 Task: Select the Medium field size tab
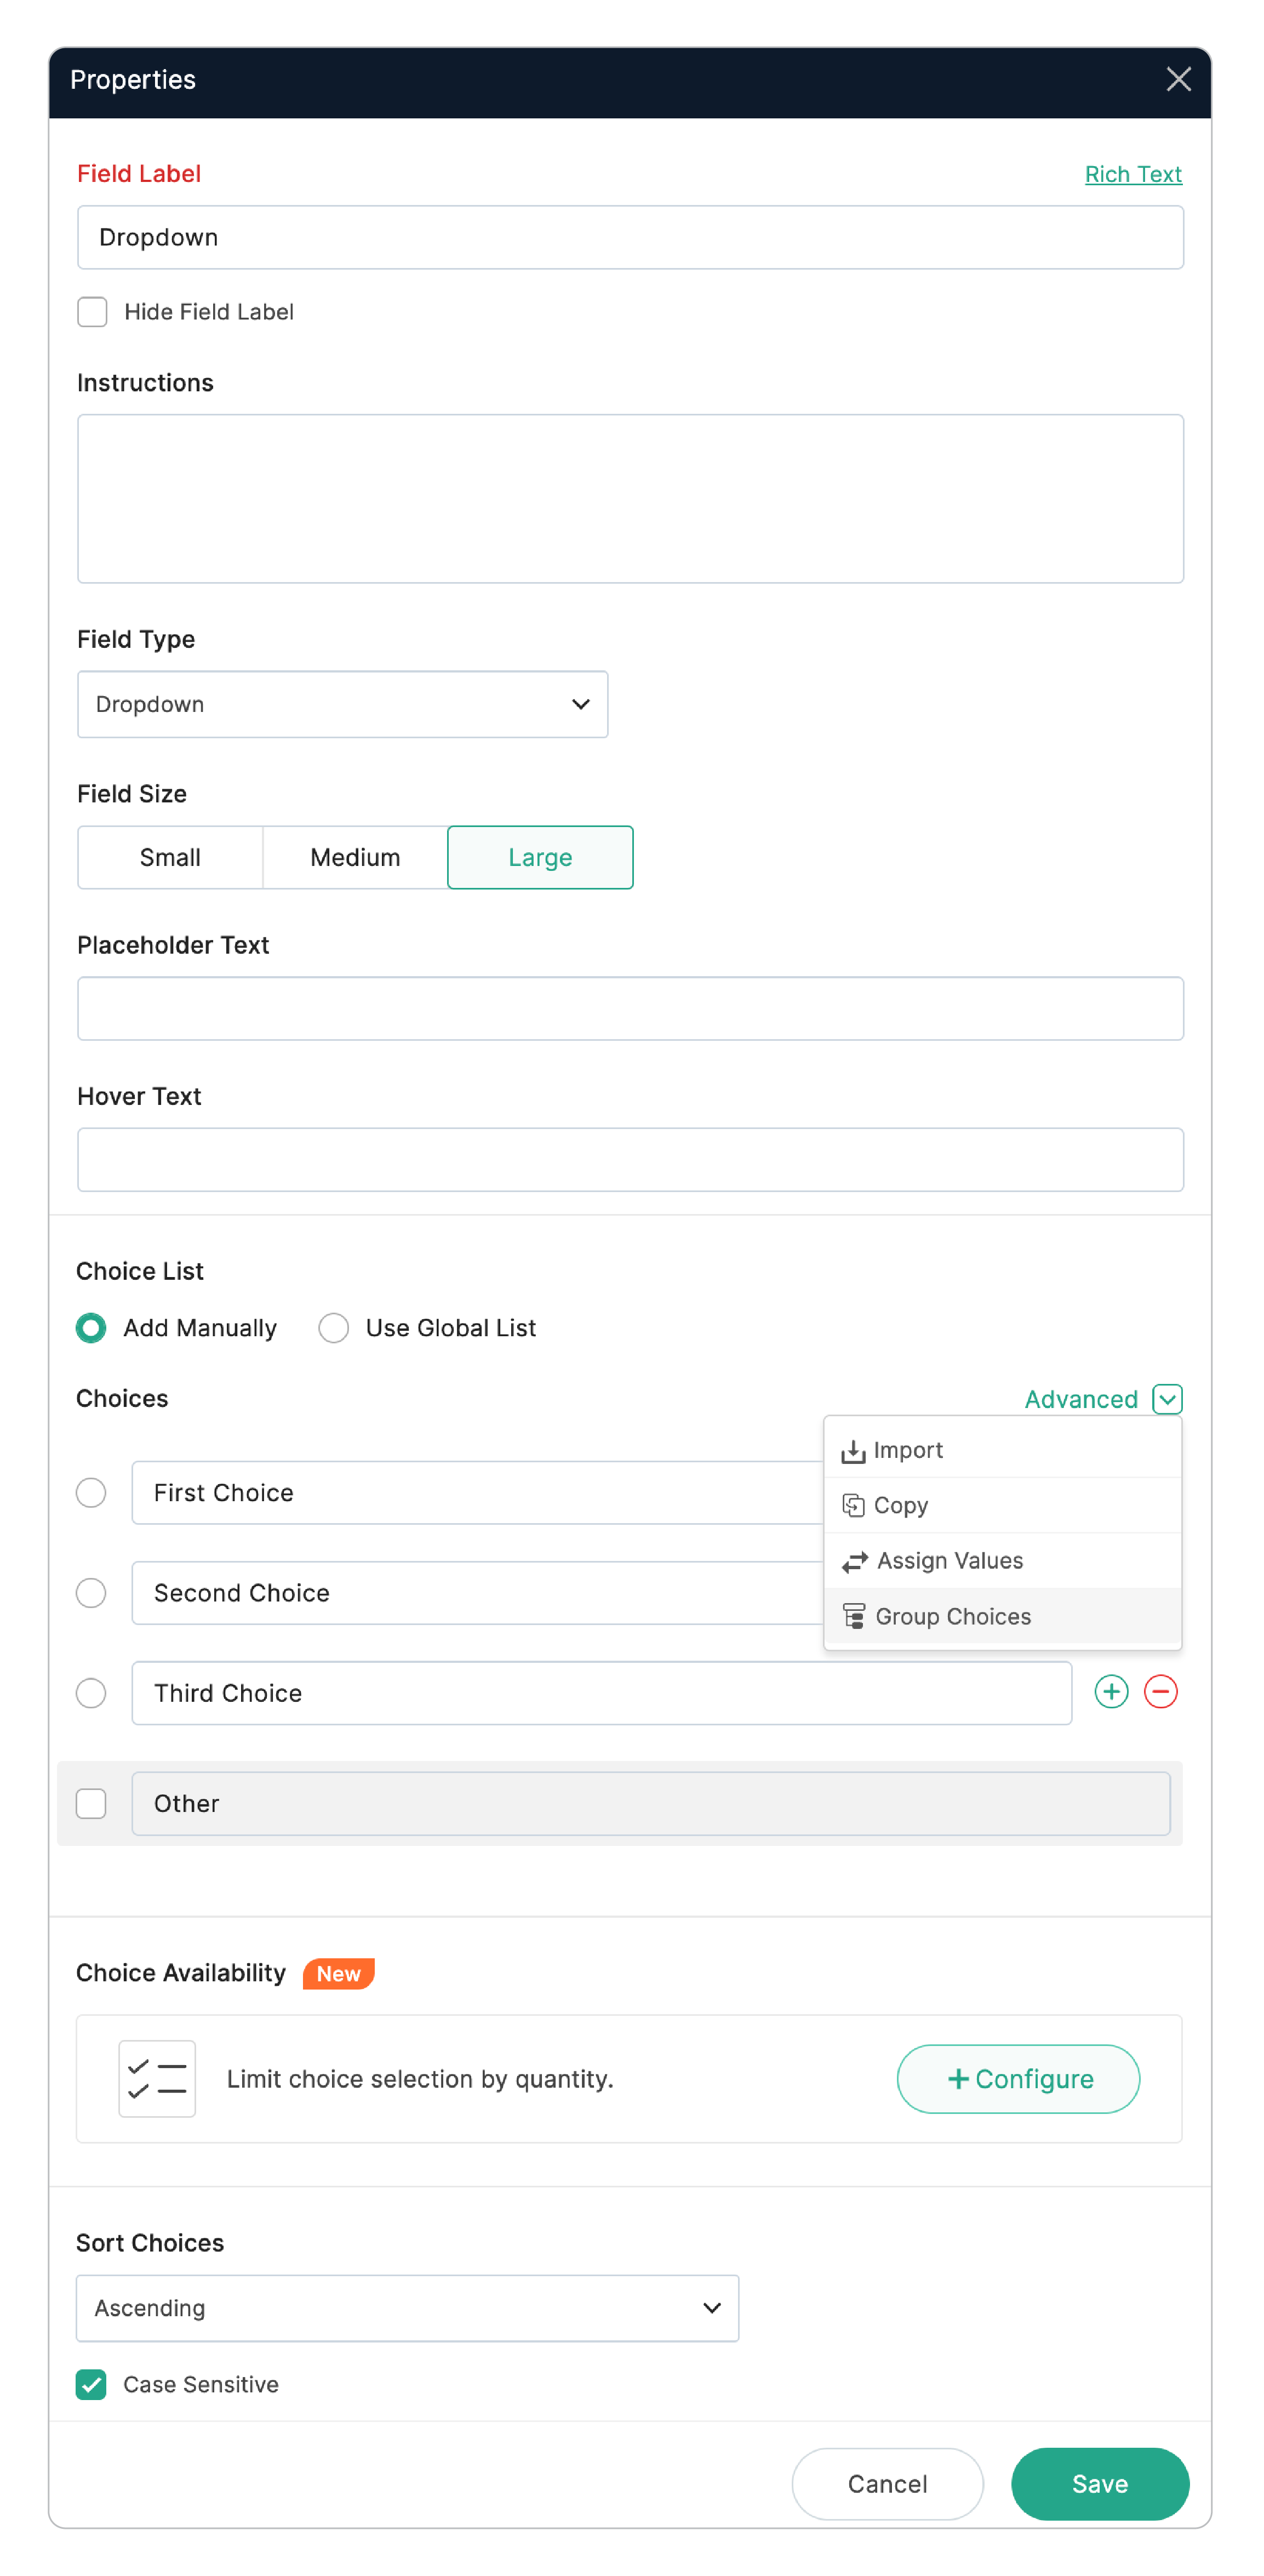click(355, 857)
